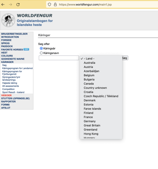
Task: Open the INTRODUKTION menu item
Action: [x=10, y=37]
